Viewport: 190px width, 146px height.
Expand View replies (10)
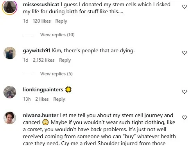[57, 35]
